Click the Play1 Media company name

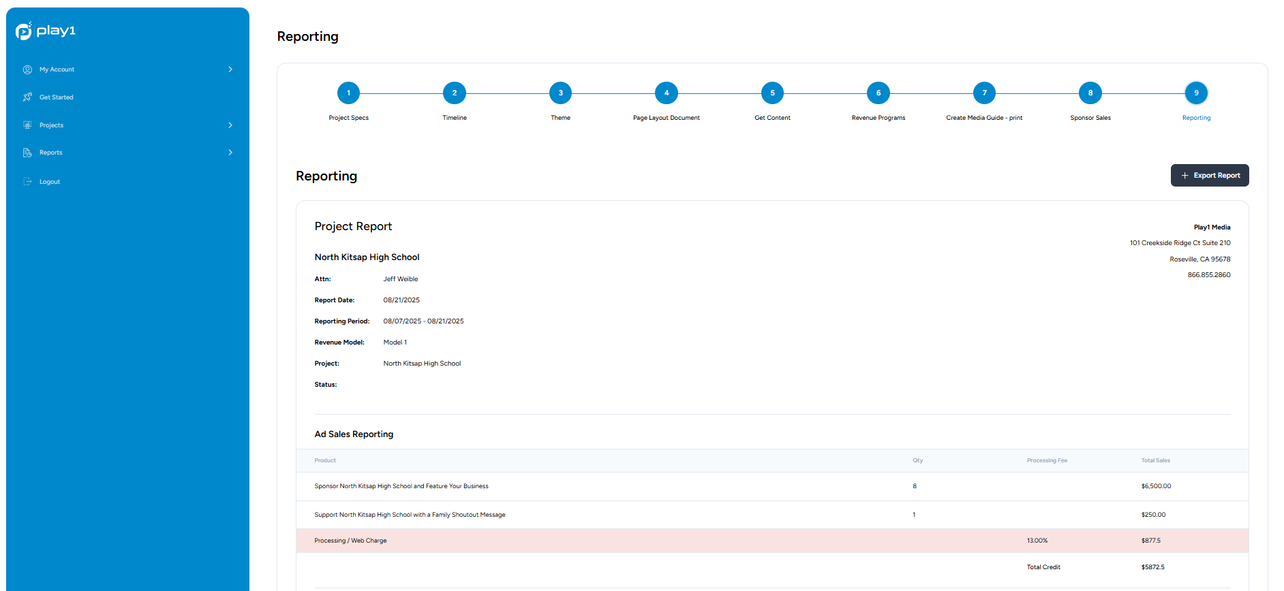coord(1212,227)
